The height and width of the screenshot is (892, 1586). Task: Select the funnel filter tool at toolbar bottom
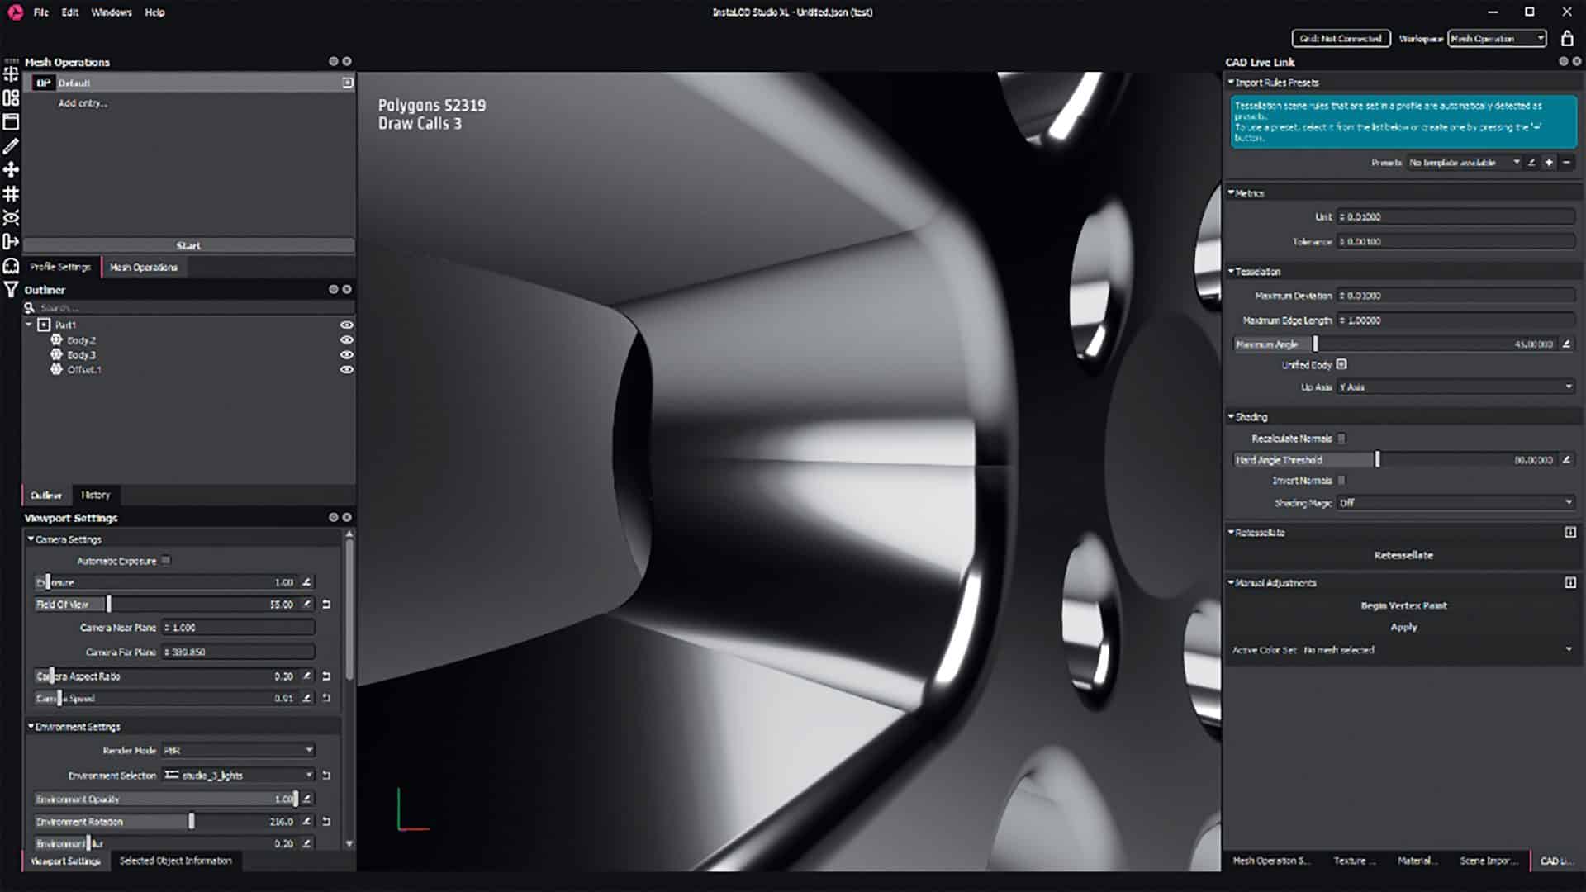tap(11, 288)
